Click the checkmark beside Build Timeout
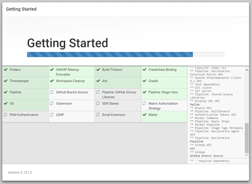Screen dimensions: 252x184 tap(98, 70)
